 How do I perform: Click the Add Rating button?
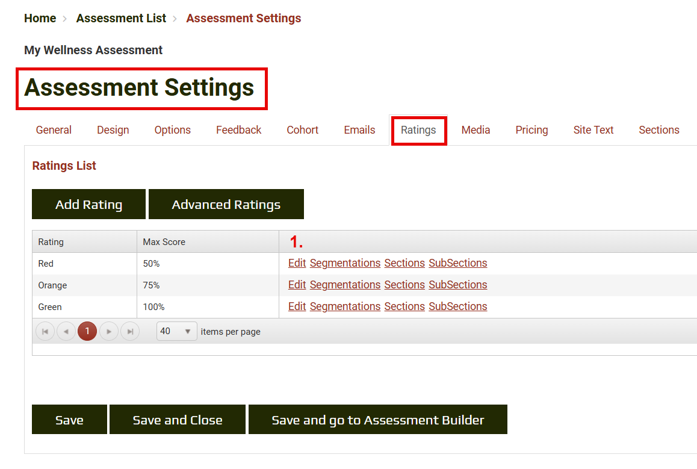(x=88, y=205)
